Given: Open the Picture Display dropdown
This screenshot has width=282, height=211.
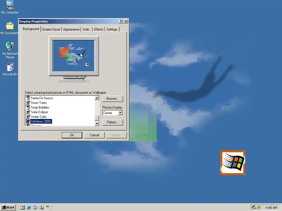Looking at the screenshot, I should click(x=120, y=113).
